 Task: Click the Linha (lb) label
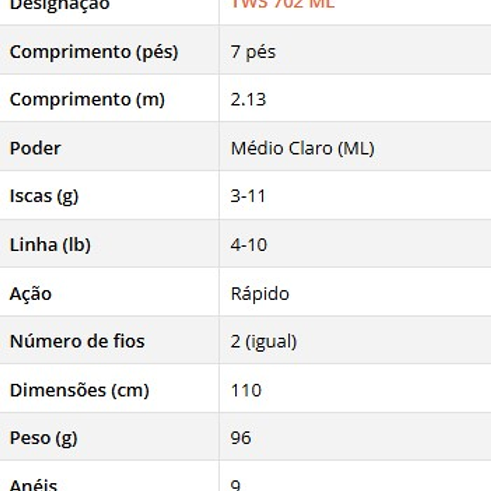(50, 245)
